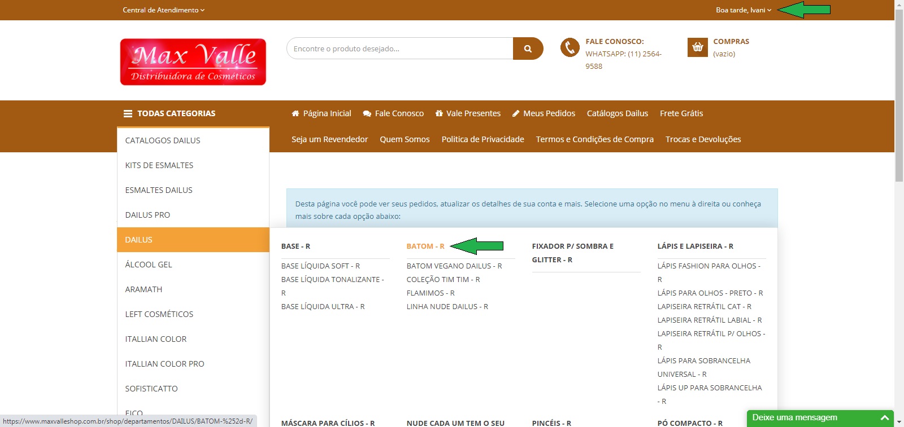Select CATALOGOS DAILUS category

pyautogui.click(x=193, y=140)
